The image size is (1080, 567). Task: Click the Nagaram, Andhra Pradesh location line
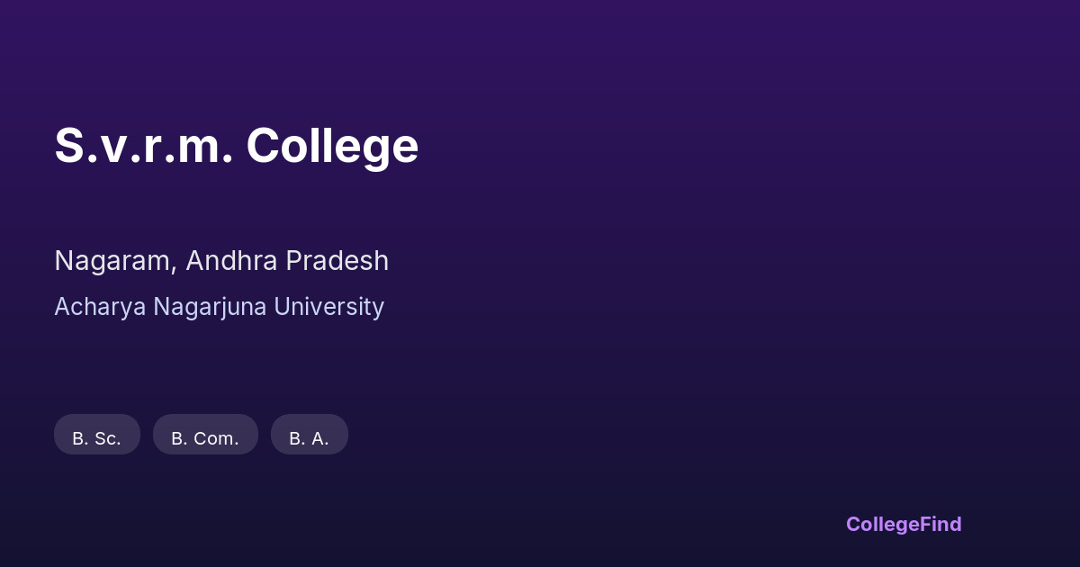(x=221, y=261)
